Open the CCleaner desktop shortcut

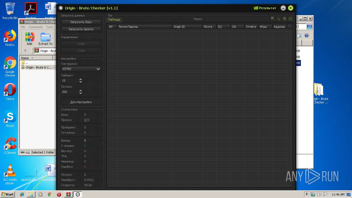tap(10, 146)
